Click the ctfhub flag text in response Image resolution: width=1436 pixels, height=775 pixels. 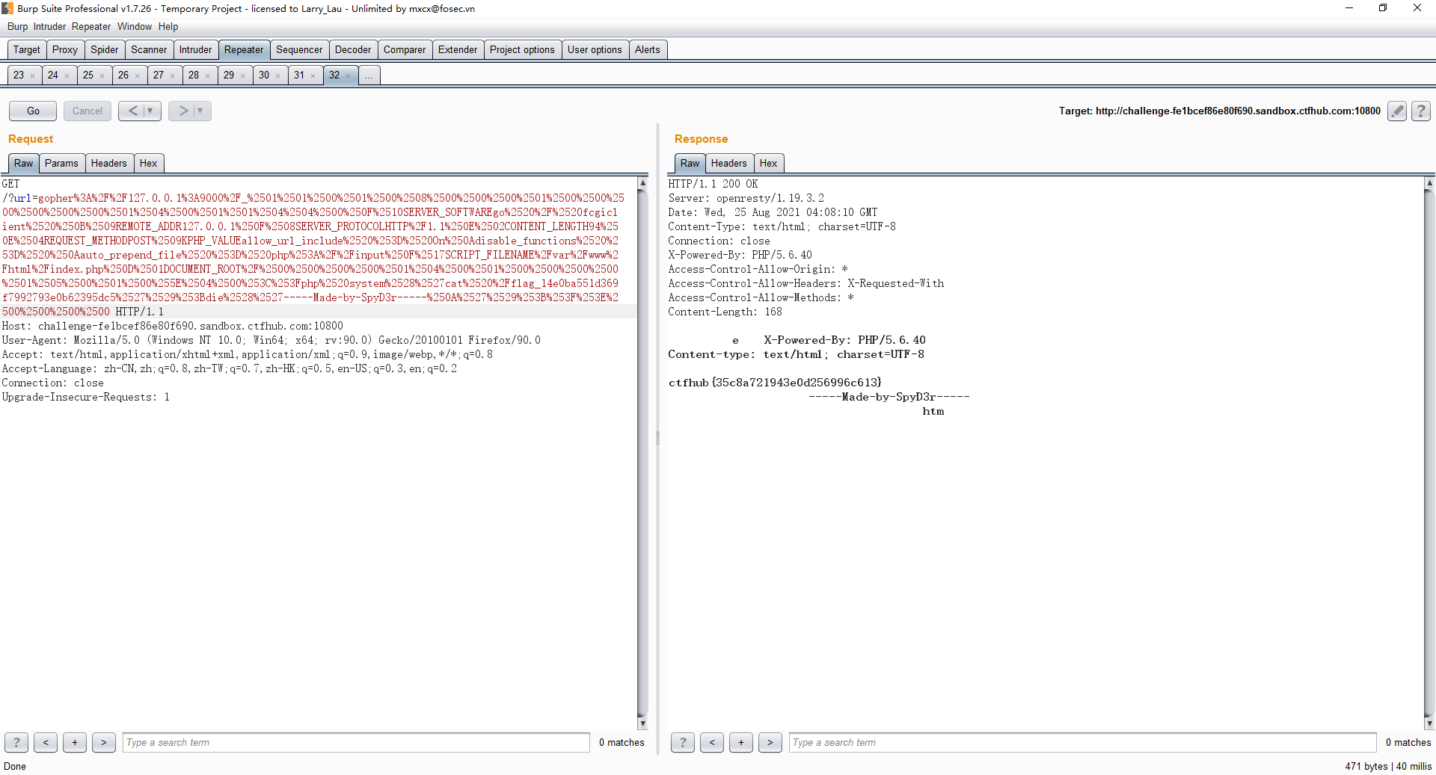tap(775, 383)
